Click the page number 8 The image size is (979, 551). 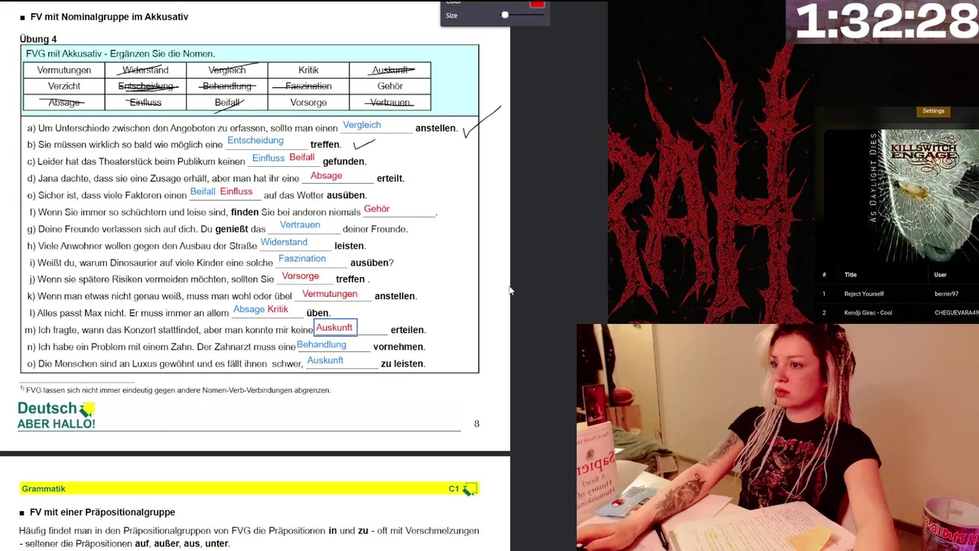click(476, 424)
